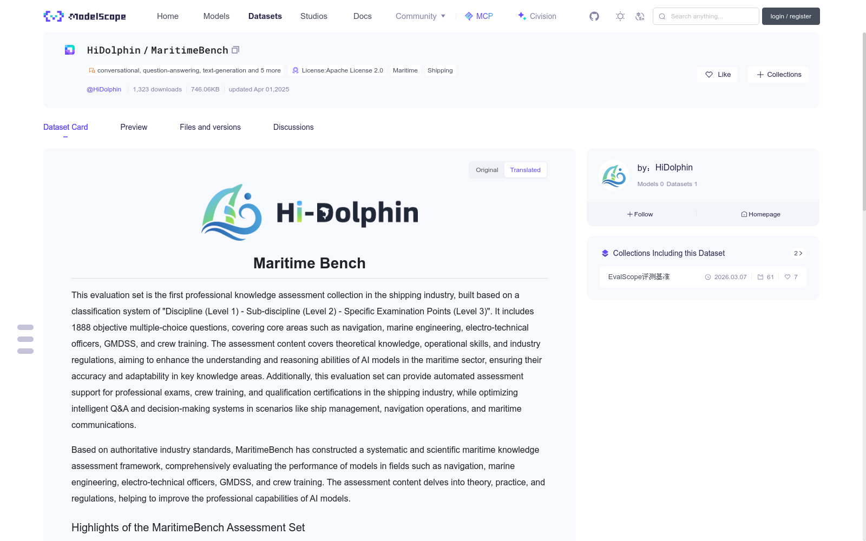Viewport: 866px width, 541px height.
Task: Open Models in navigation
Action: [x=216, y=16]
